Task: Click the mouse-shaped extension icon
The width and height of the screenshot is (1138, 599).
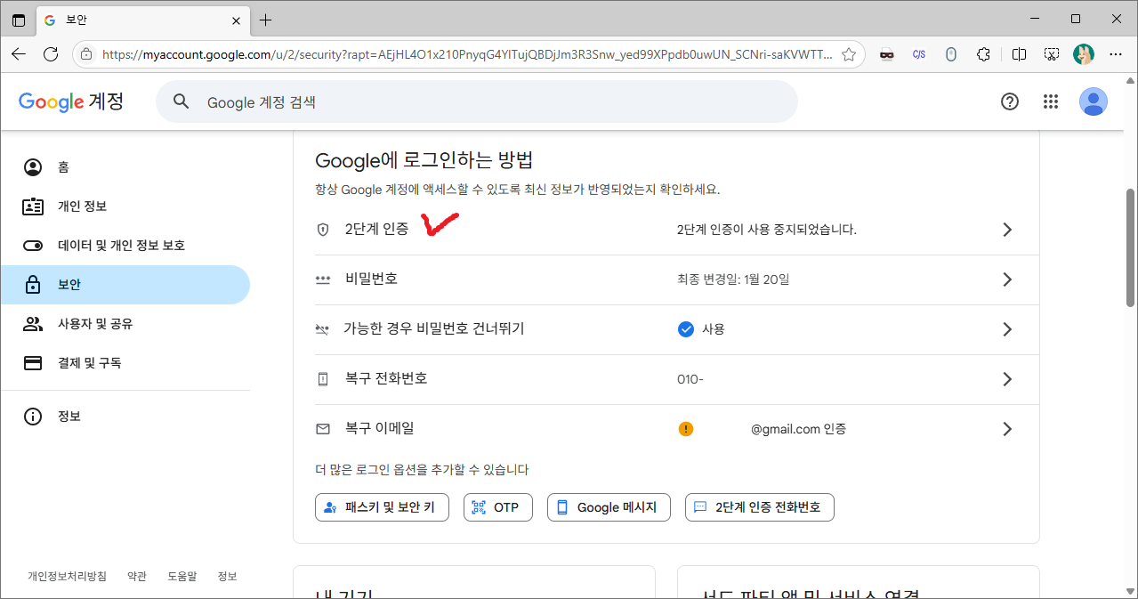Action: [950, 54]
